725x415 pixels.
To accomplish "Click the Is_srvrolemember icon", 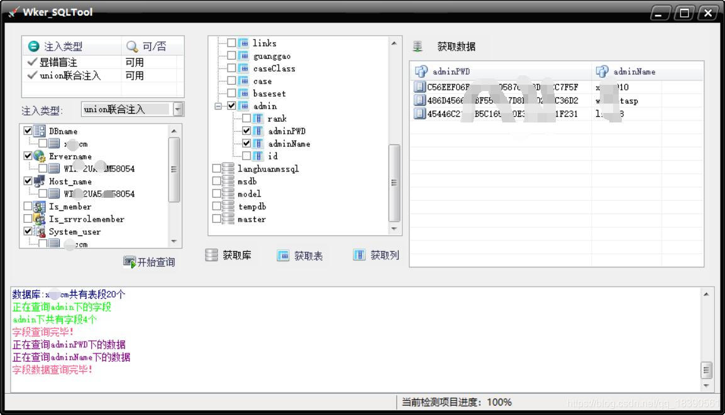I will [x=40, y=218].
